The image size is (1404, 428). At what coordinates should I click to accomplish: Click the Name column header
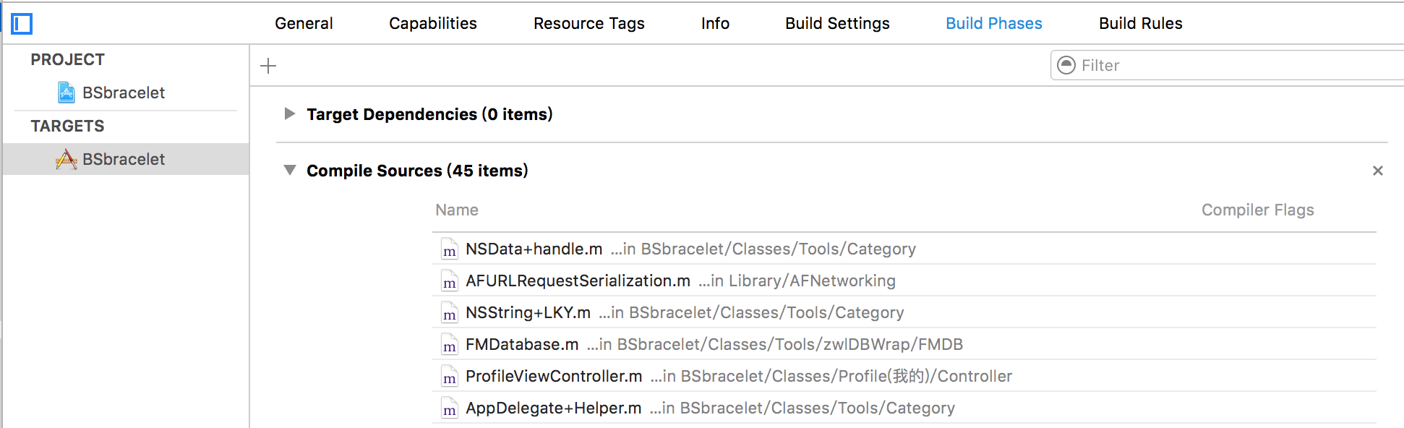coord(457,210)
